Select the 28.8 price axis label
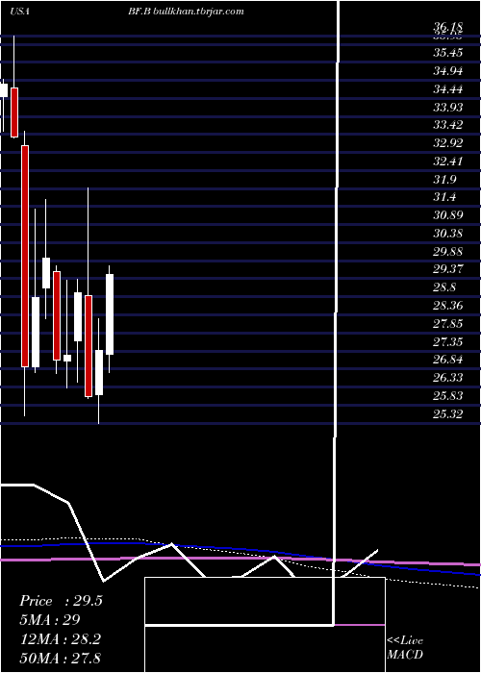Viewport: 481px width, 673px height. pyautogui.click(x=444, y=287)
